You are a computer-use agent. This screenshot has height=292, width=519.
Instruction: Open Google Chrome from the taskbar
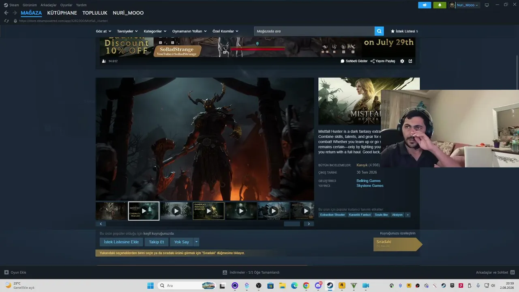[306, 286]
